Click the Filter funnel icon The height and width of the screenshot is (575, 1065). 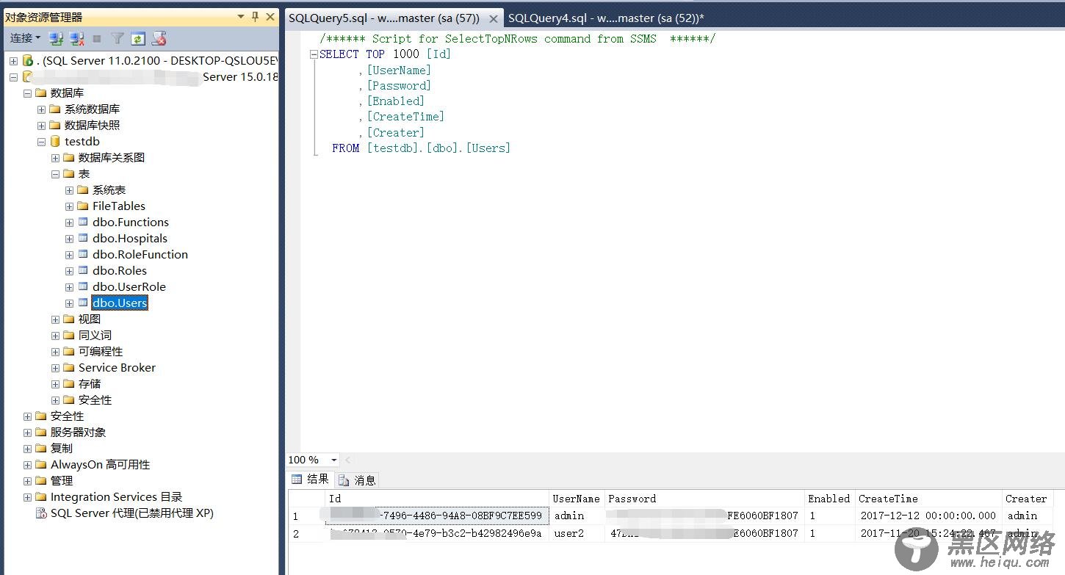tap(118, 39)
